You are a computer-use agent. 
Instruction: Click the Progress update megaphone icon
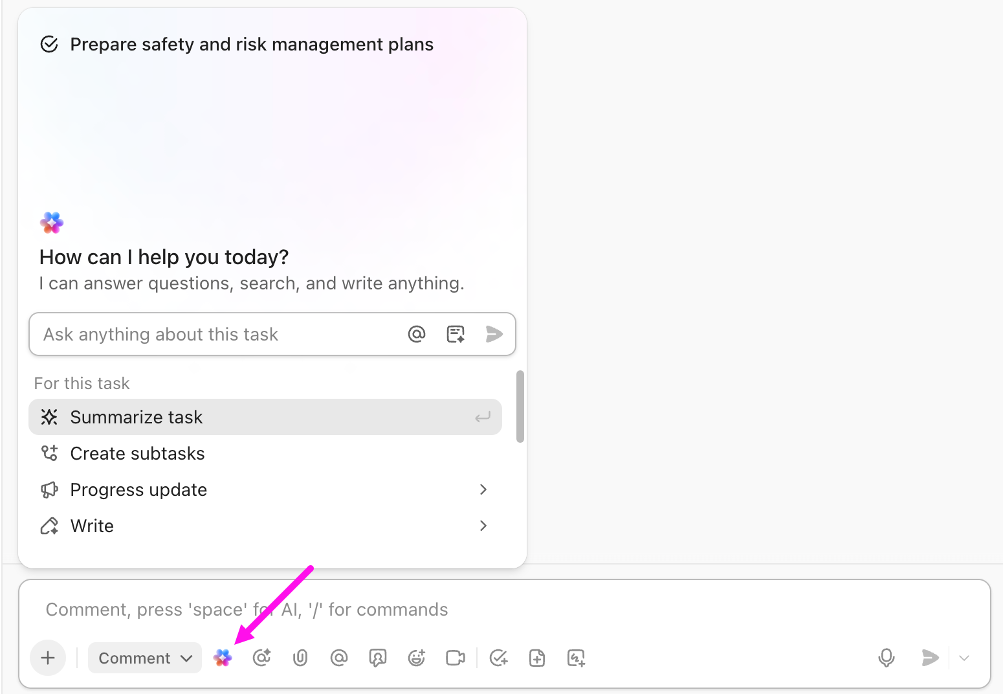click(49, 489)
